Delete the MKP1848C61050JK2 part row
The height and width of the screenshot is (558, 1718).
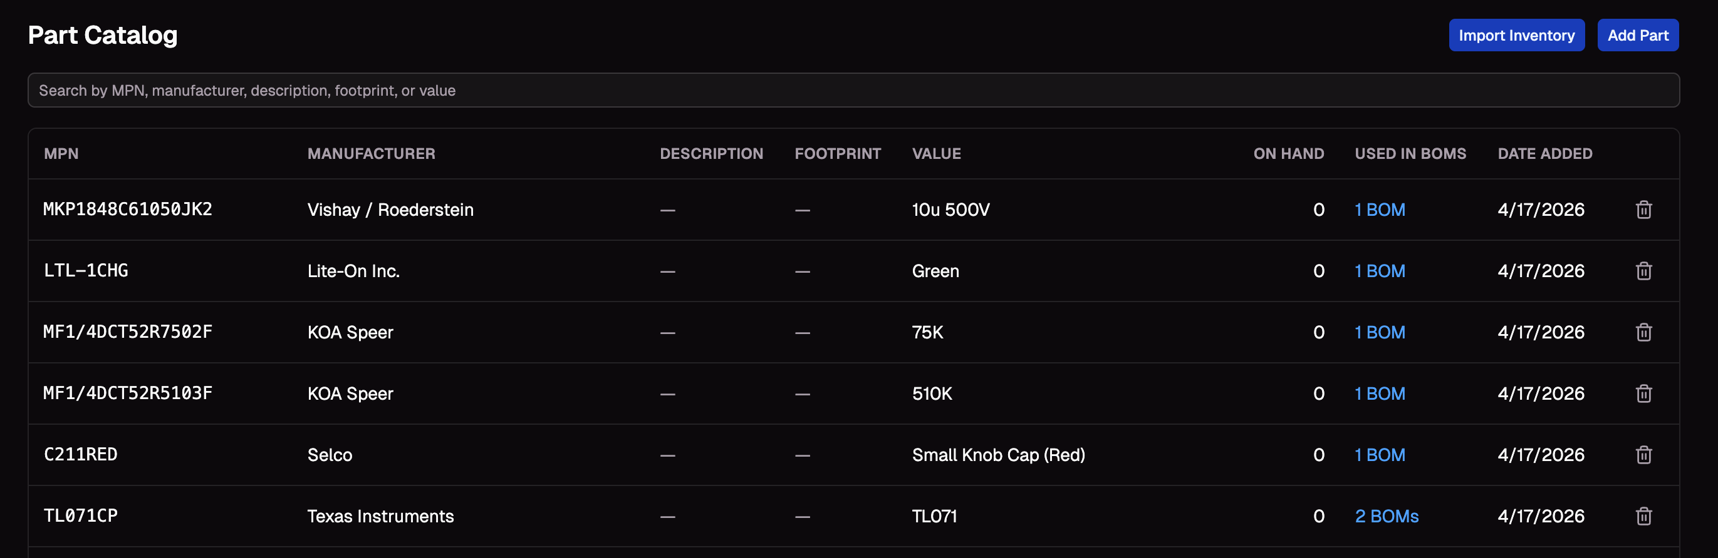[x=1643, y=209]
